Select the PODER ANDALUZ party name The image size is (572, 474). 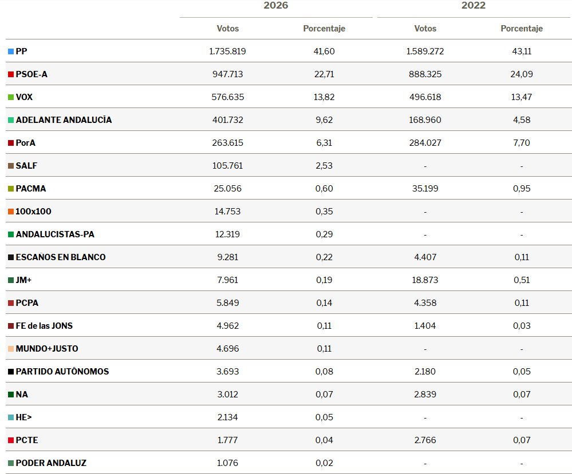pyautogui.click(x=51, y=463)
